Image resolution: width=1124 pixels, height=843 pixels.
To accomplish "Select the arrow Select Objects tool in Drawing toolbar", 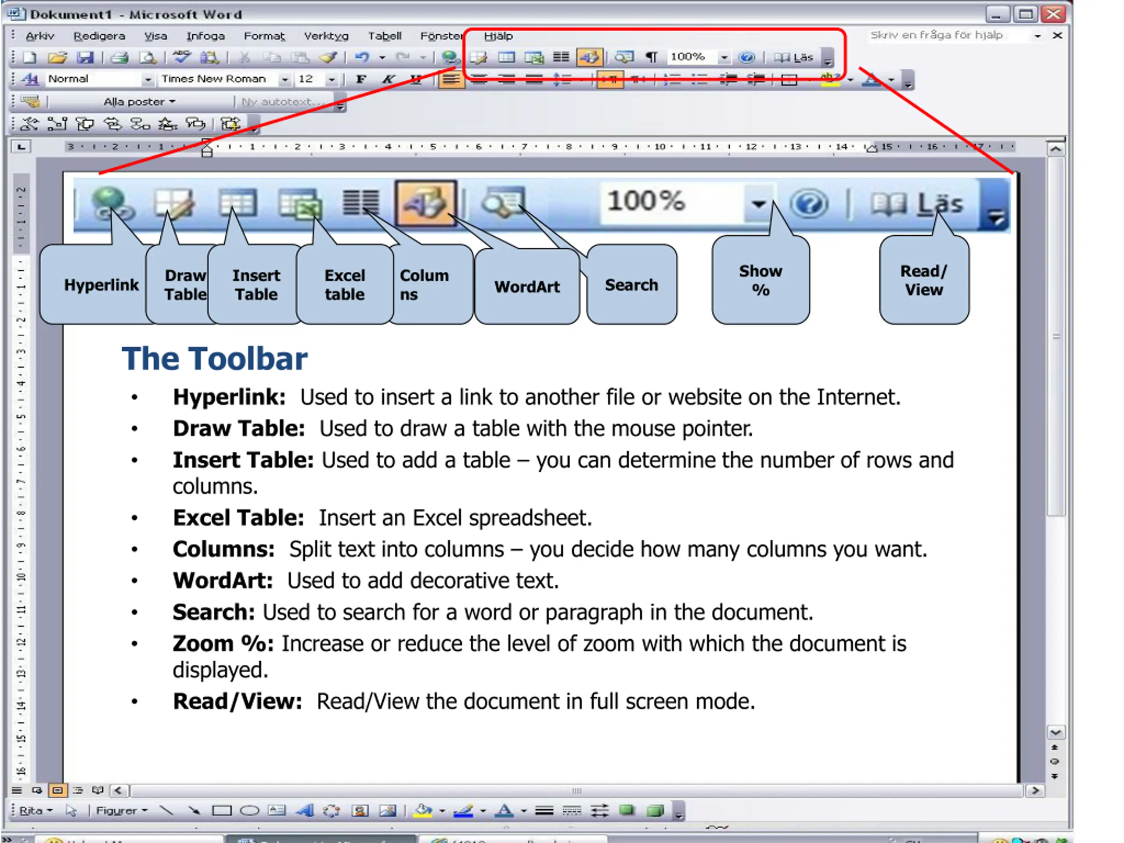I will click(71, 811).
